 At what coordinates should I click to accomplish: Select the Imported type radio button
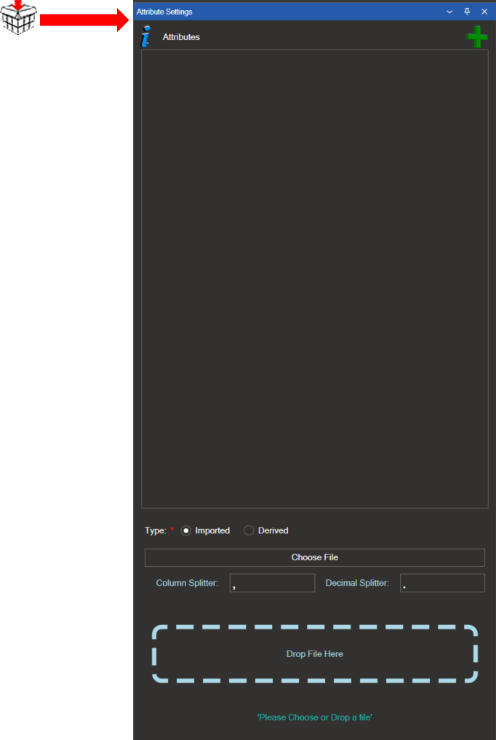click(x=186, y=530)
